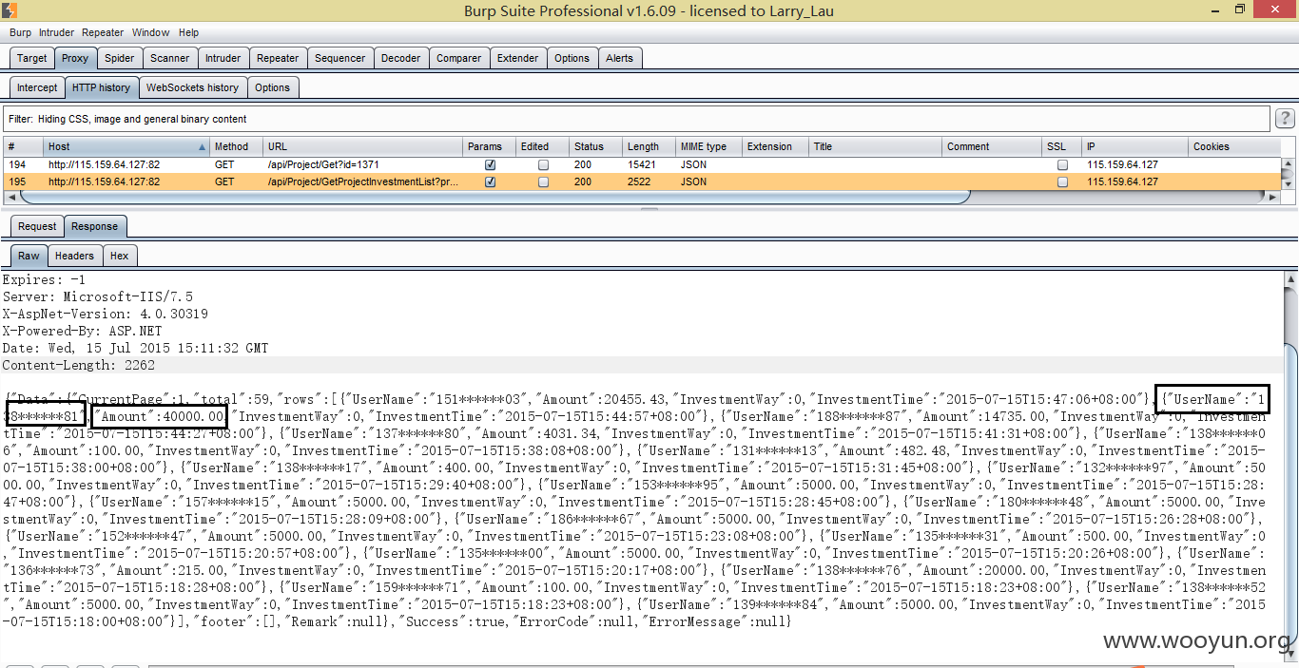This screenshot has height=668, width=1299.
Task: Toggle Params checkbox in row 195
Action: tap(490, 181)
